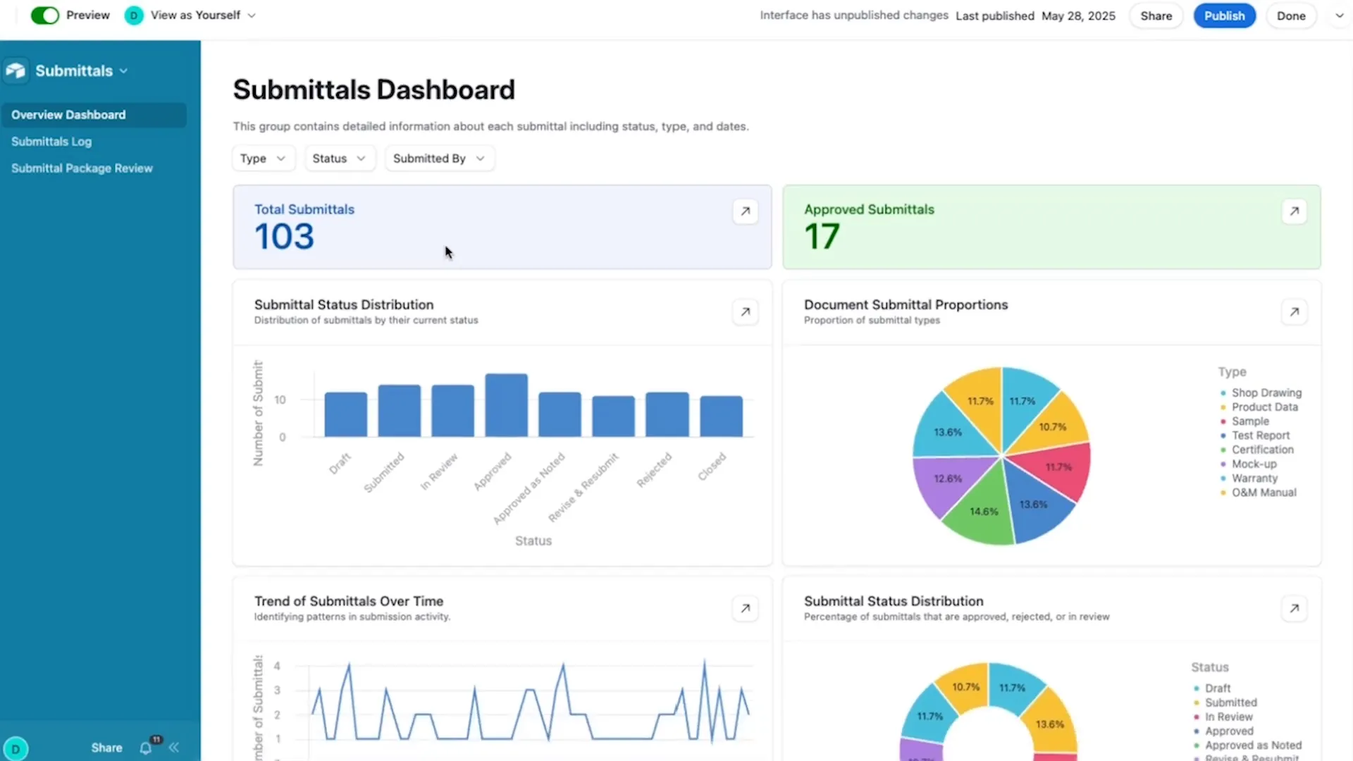Open the Submitted By filter dropdown
Image resolution: width=1353 pixels, height=761 pixels.
coord(439,159)
